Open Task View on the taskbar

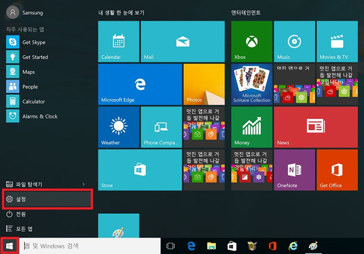click(x=170, y=246)
